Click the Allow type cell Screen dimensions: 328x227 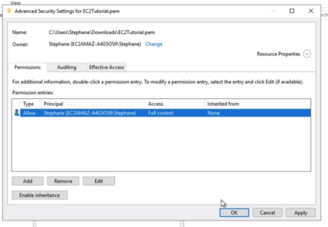(x=29, y=113)
